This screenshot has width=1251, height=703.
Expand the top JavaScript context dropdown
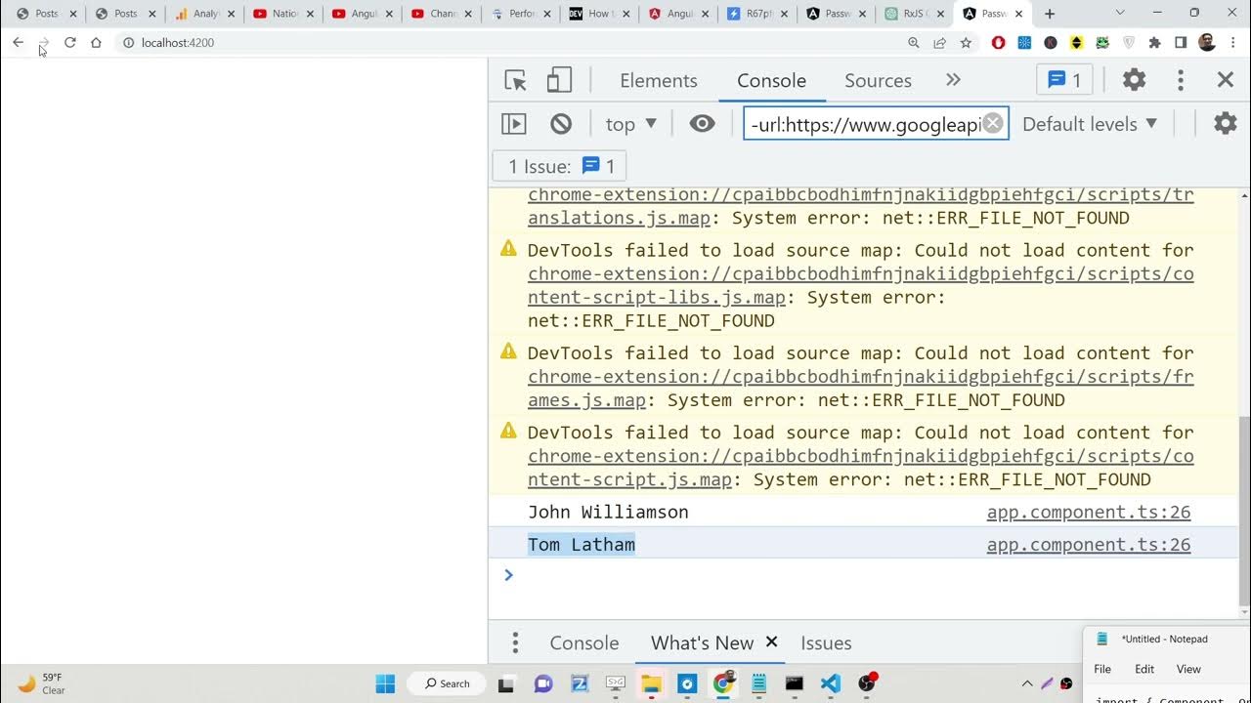[630, 124]
